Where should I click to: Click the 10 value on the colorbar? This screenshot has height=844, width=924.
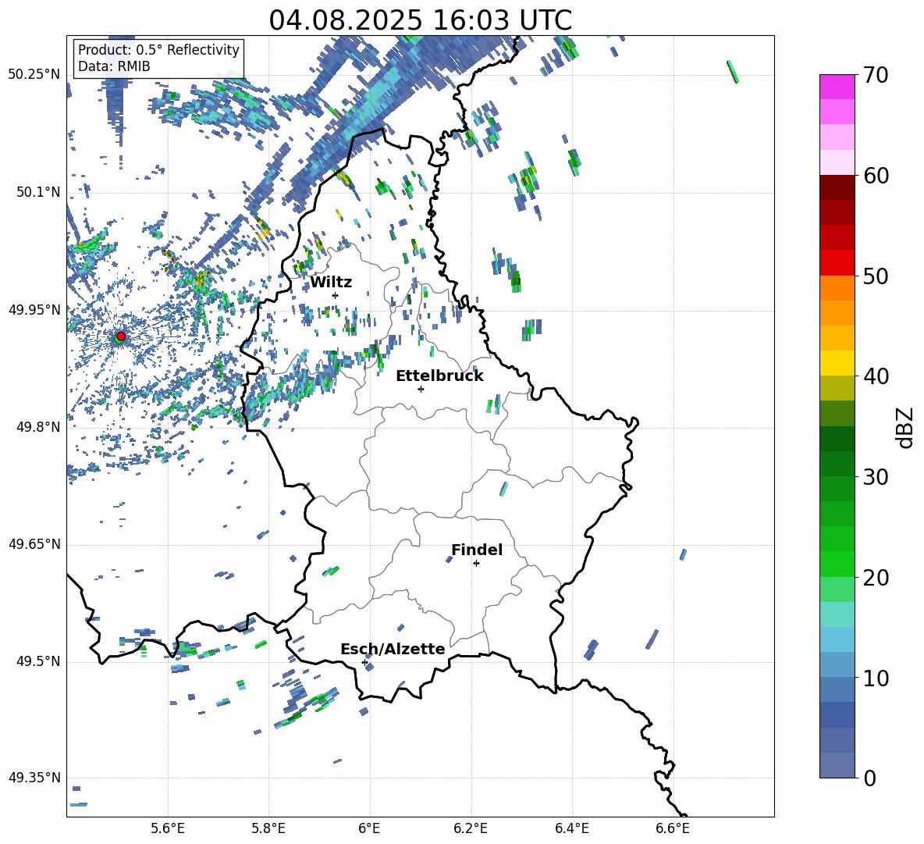pos(876,678)
